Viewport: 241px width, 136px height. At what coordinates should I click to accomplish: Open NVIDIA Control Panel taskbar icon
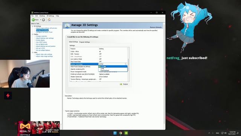point(126,133)
